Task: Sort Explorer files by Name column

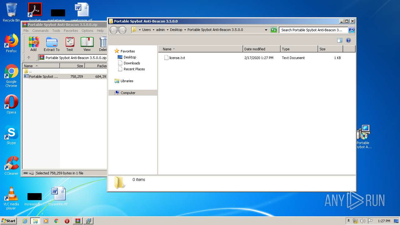Action: pyautogui.click(x=201, y=49)
